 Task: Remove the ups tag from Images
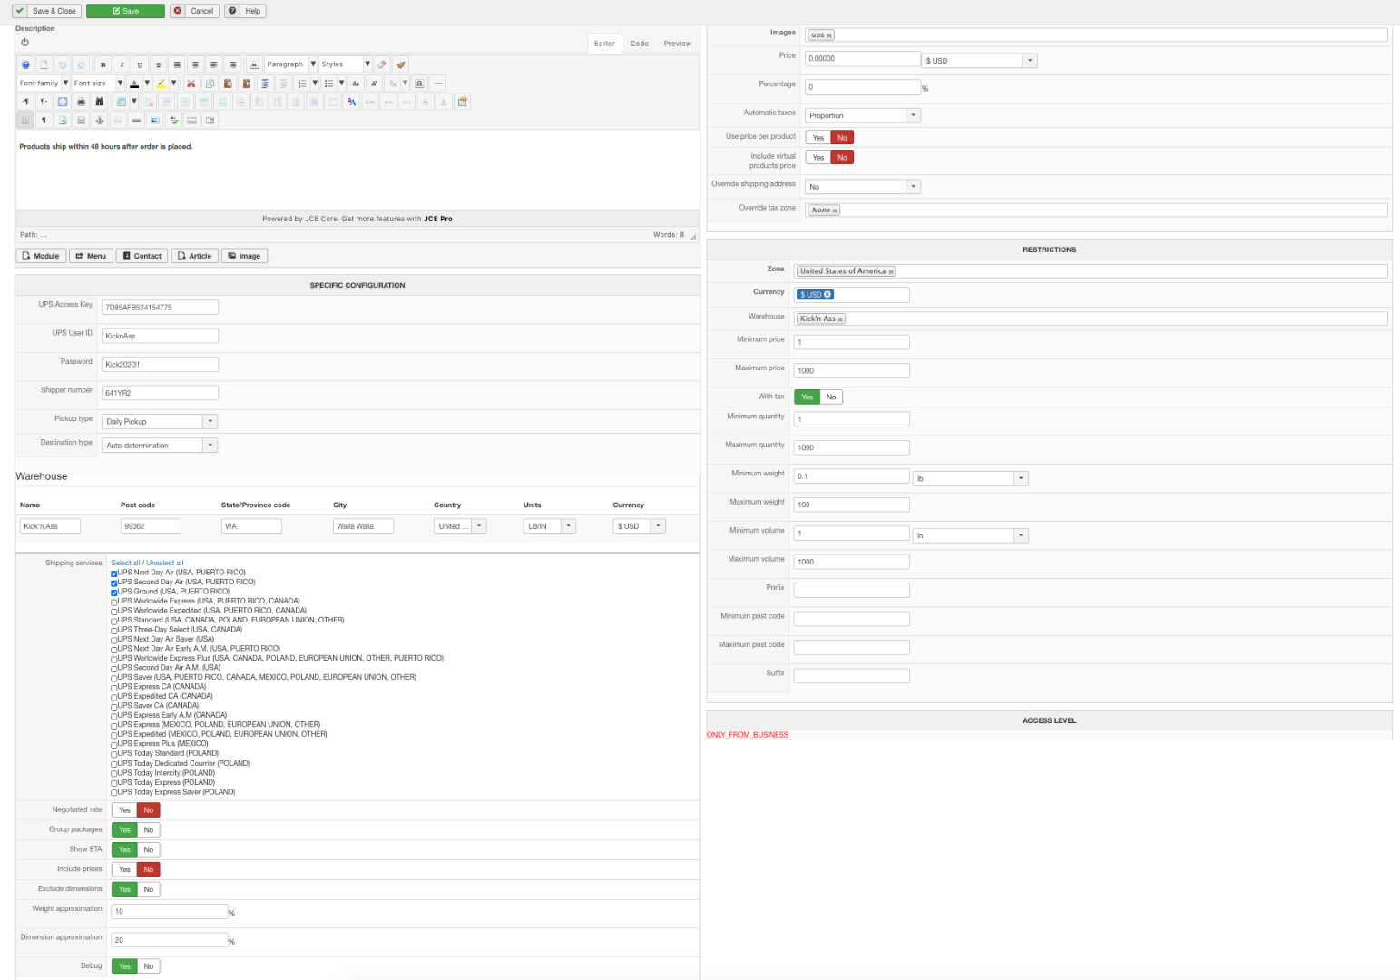tap(829, 35)
